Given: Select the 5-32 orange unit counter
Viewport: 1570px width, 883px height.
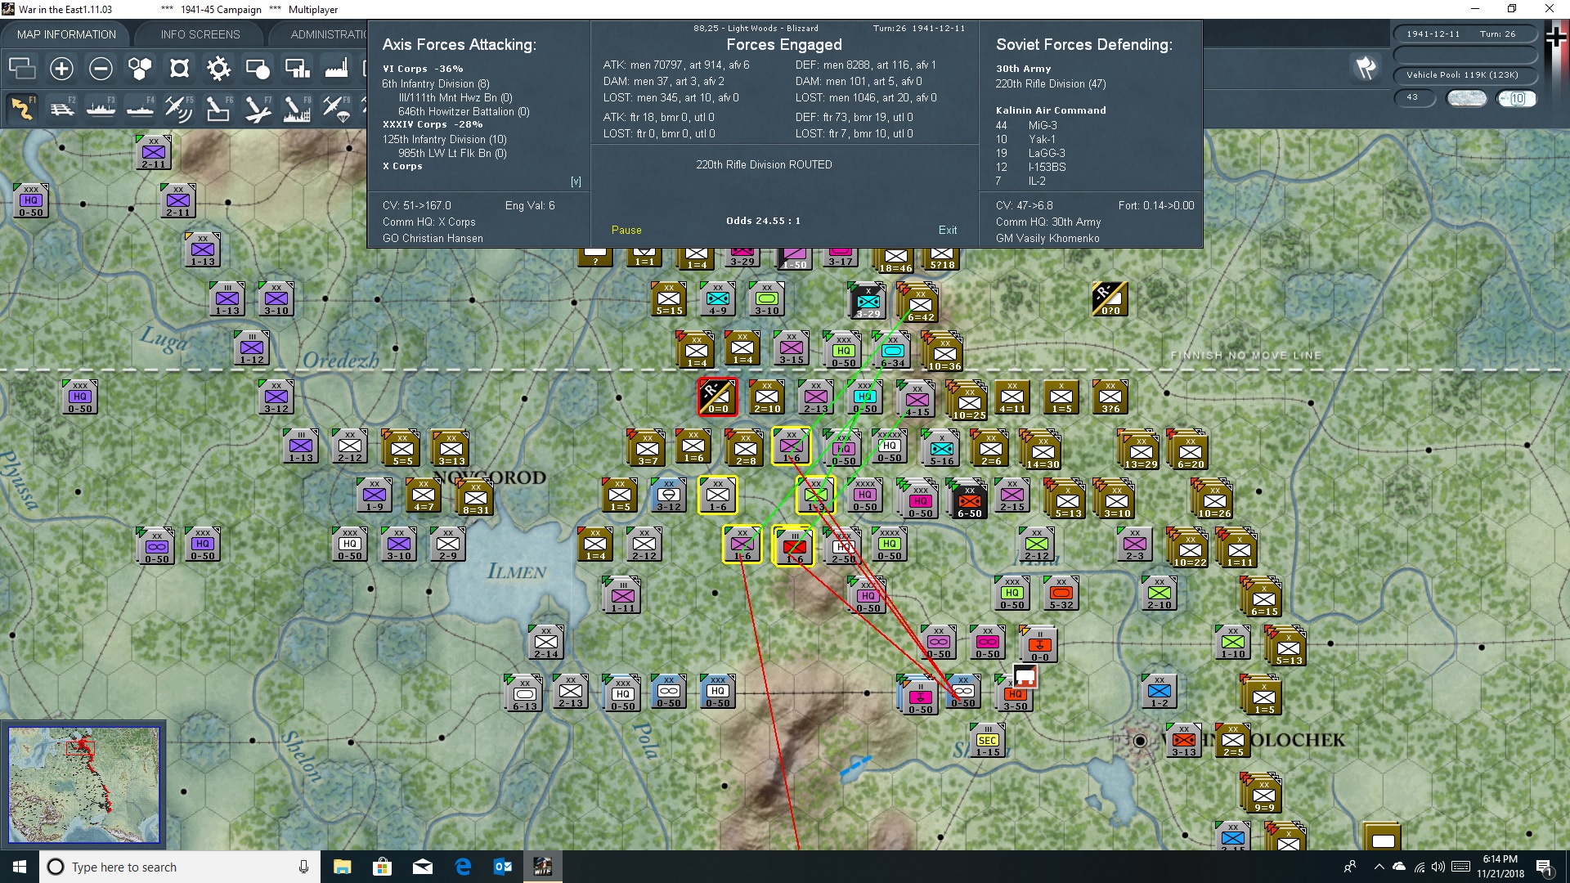Looking at the screenshot, I should 1061,593.
